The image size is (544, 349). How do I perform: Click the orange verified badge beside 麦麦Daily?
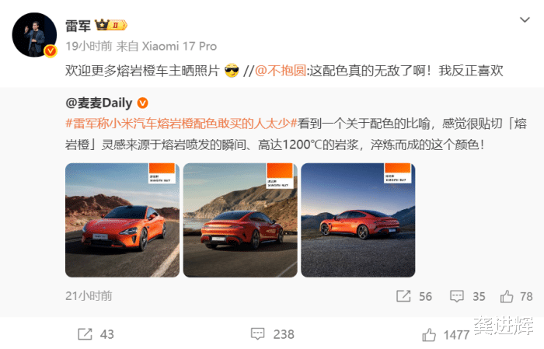142,103
